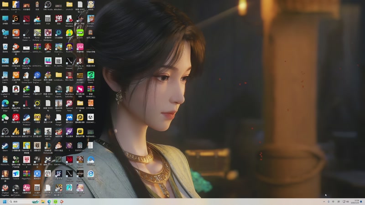Viewport: 365px width, 205px height.
Task: Select the Lockdown folder
Action: coord(59,75)
